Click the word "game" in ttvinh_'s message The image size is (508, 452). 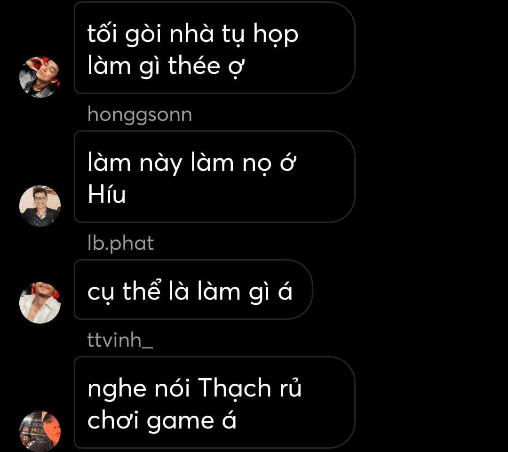180,422
